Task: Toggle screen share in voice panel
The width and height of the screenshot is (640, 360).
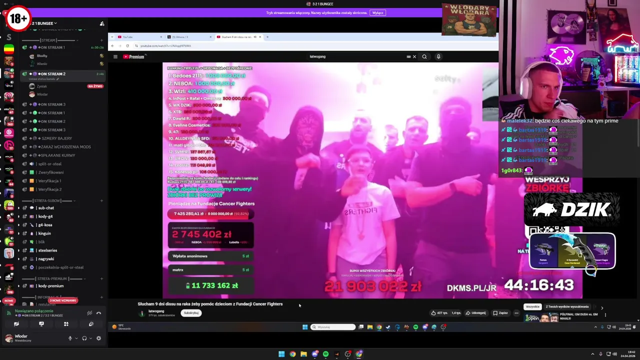Action: 41,324
